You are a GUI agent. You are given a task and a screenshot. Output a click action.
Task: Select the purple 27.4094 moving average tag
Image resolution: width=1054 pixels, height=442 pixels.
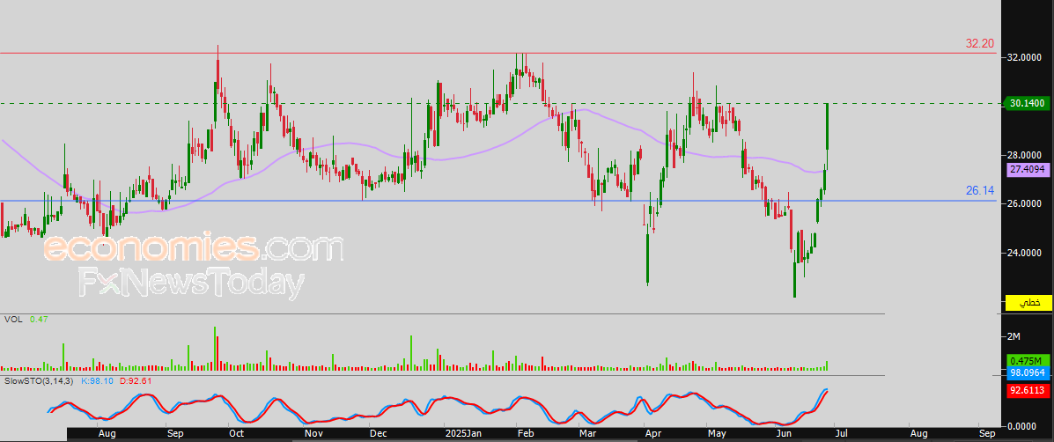pos(1027,170)
